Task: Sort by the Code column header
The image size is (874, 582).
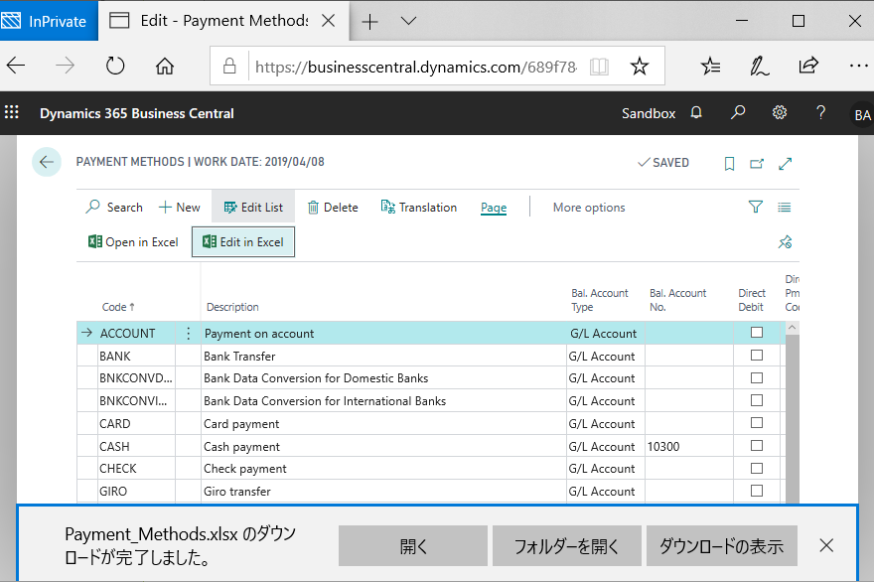Action: pyautogui.click(x=118, y=307)
